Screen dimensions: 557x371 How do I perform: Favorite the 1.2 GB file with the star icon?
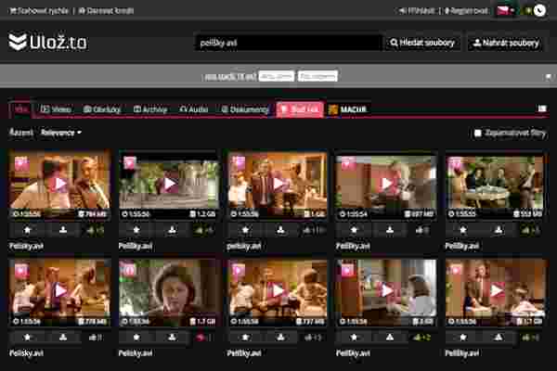point(136,230)
